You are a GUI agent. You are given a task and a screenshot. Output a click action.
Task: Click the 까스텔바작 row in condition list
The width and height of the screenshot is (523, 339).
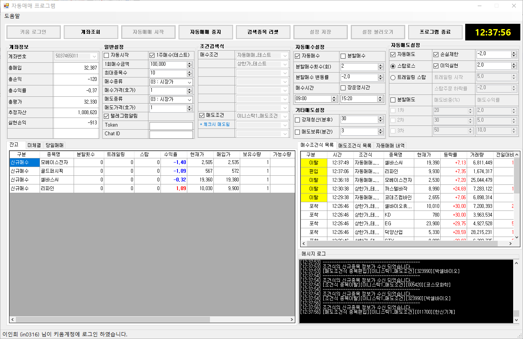[x=407, y=189]
